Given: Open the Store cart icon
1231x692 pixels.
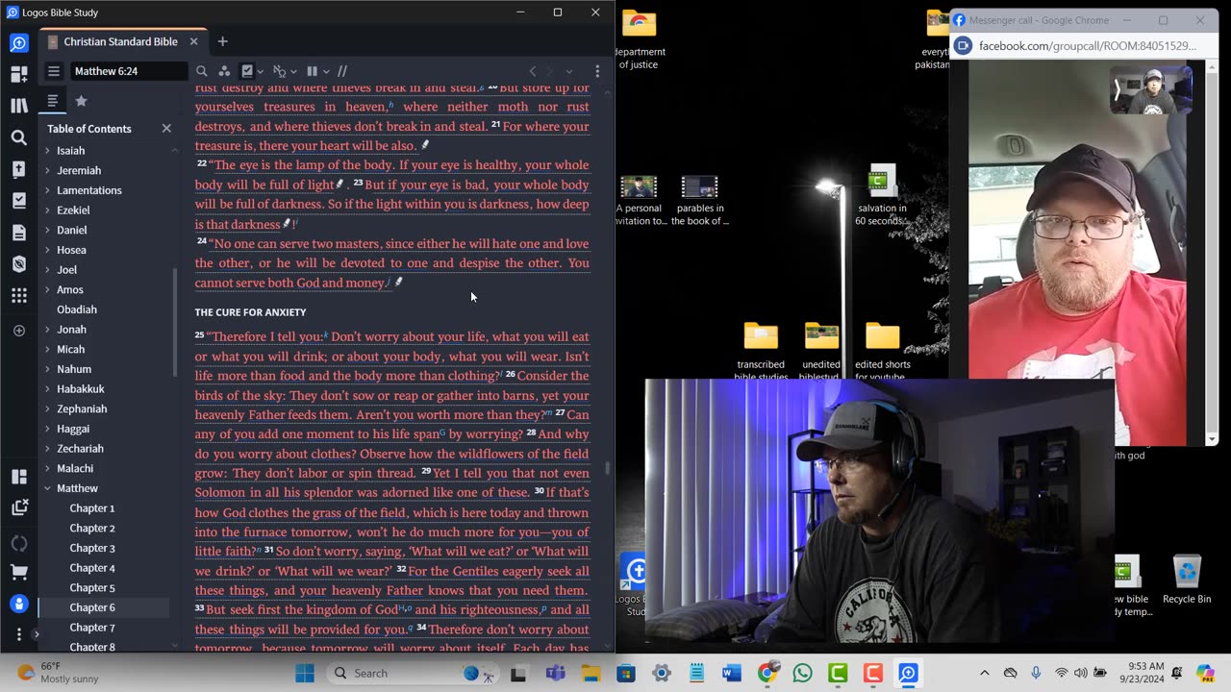Looking at the screenshot, I should [19, 574].
